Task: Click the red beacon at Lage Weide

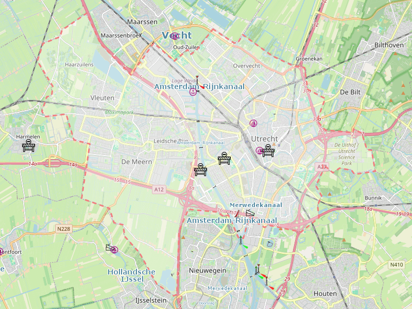Action: click(x=199, y=82)
